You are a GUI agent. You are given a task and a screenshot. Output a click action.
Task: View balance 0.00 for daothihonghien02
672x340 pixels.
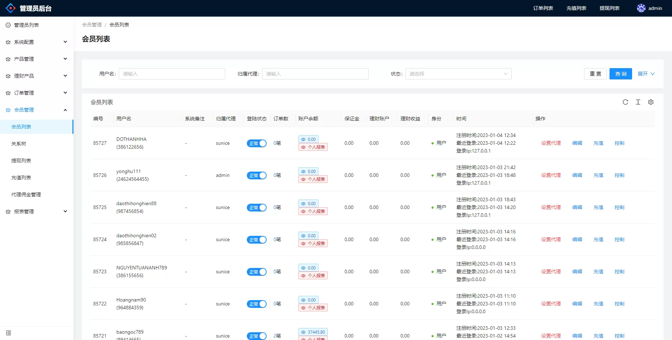coord(308,235)
